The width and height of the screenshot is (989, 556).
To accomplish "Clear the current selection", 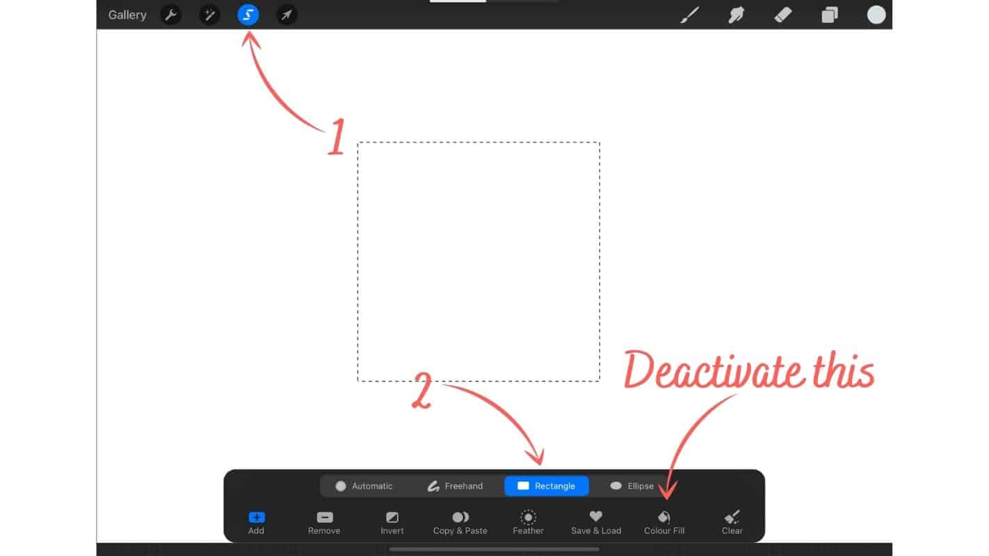I will coord(732,523).
